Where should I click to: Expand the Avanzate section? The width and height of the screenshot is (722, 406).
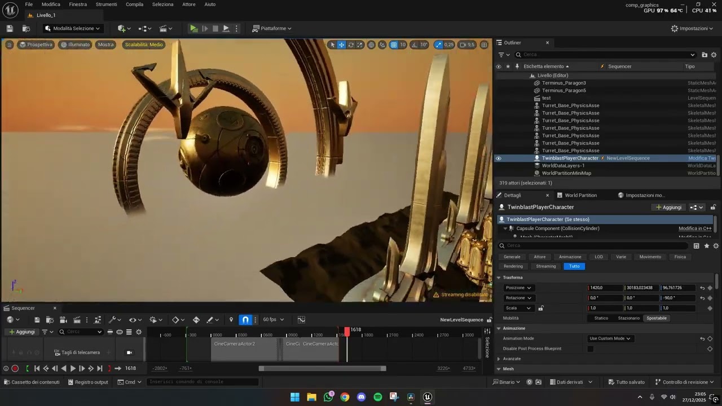(x=499, y=359)
